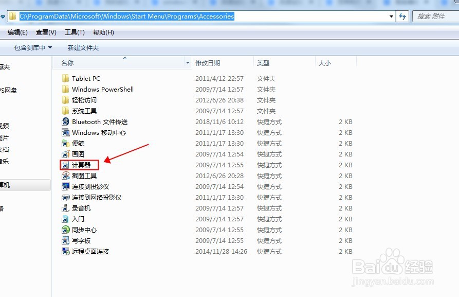Select the 网盘 item in the navigation pane
Screen dimensions: 459x297
[8, 90]
